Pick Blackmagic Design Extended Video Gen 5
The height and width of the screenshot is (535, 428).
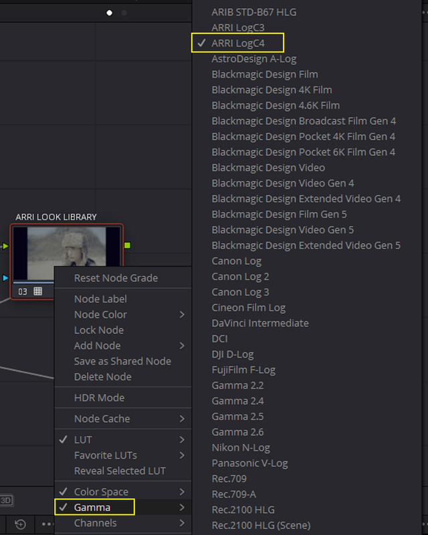tap(306, 245)
